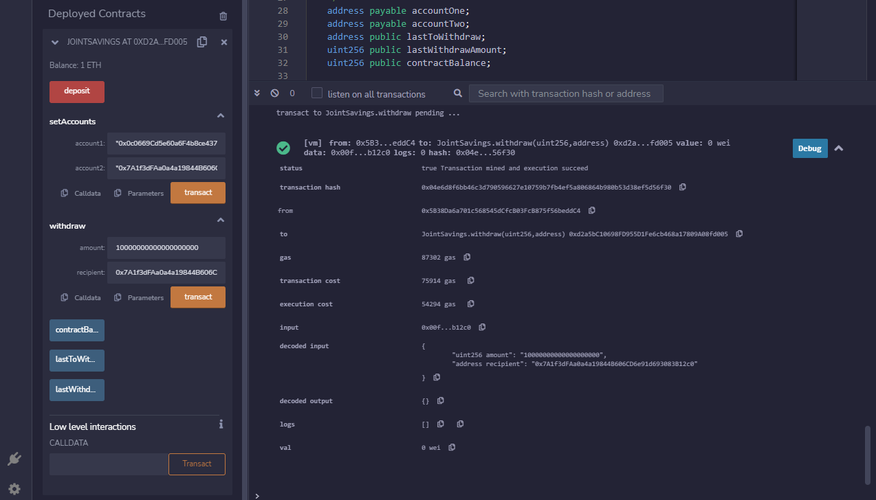
Task: Click the red deposit button
Action: pyautogui.click(x=77, y=91)
